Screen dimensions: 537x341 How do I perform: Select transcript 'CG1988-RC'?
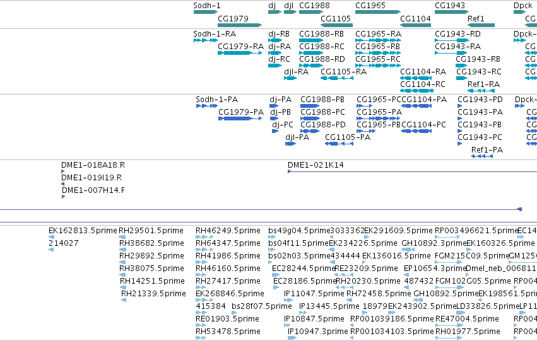point(322,47)
